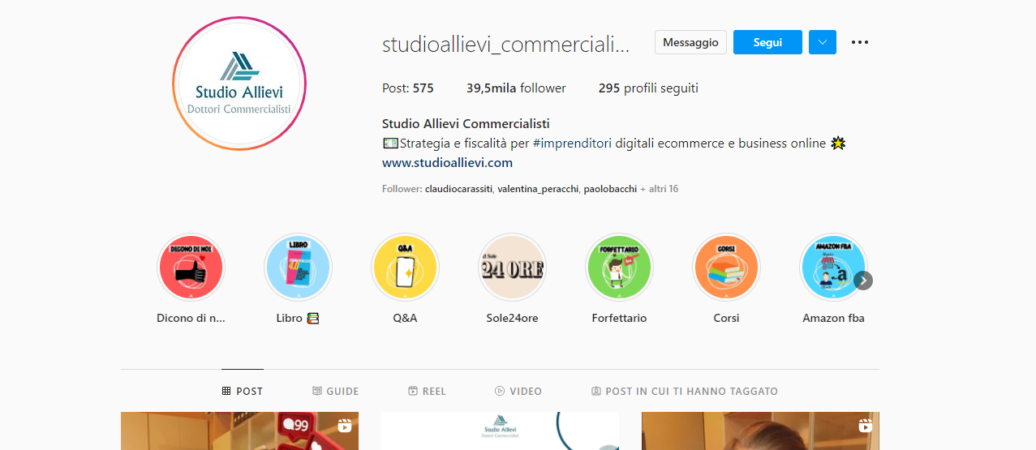This screenshot has width=1036, height=450.
Task: Open the Corsi highlight story
Action: tap(726, 268)
